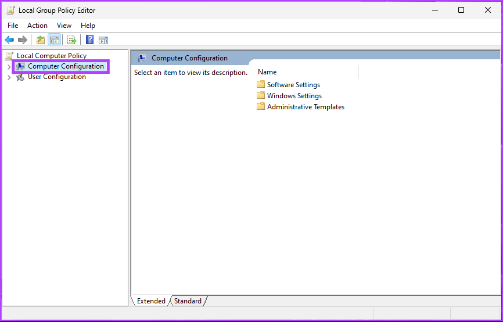503x322 pixels.
Task: Toggle the Show/Hide Action Pane icon
Action: (103, 40)
